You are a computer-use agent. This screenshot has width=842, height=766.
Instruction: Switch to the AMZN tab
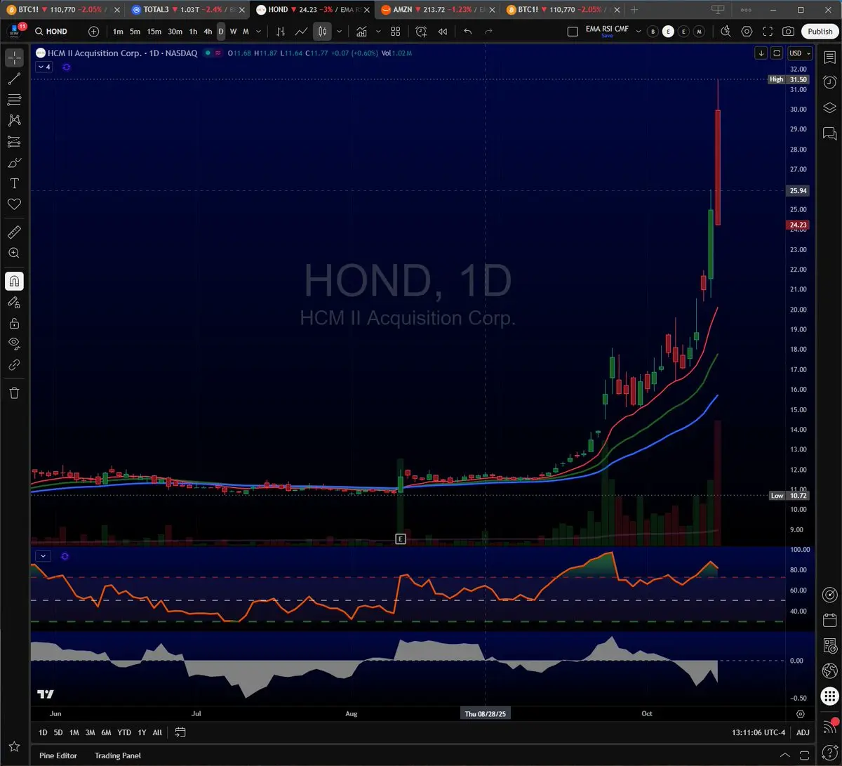[436, 10]
